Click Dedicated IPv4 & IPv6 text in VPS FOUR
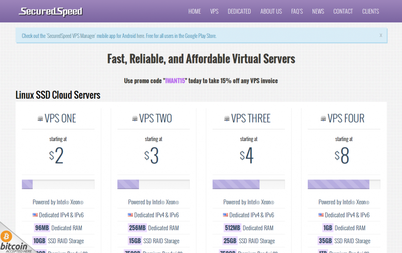The height and width of the screenshot is (253, 402). [x=347, y=215]
